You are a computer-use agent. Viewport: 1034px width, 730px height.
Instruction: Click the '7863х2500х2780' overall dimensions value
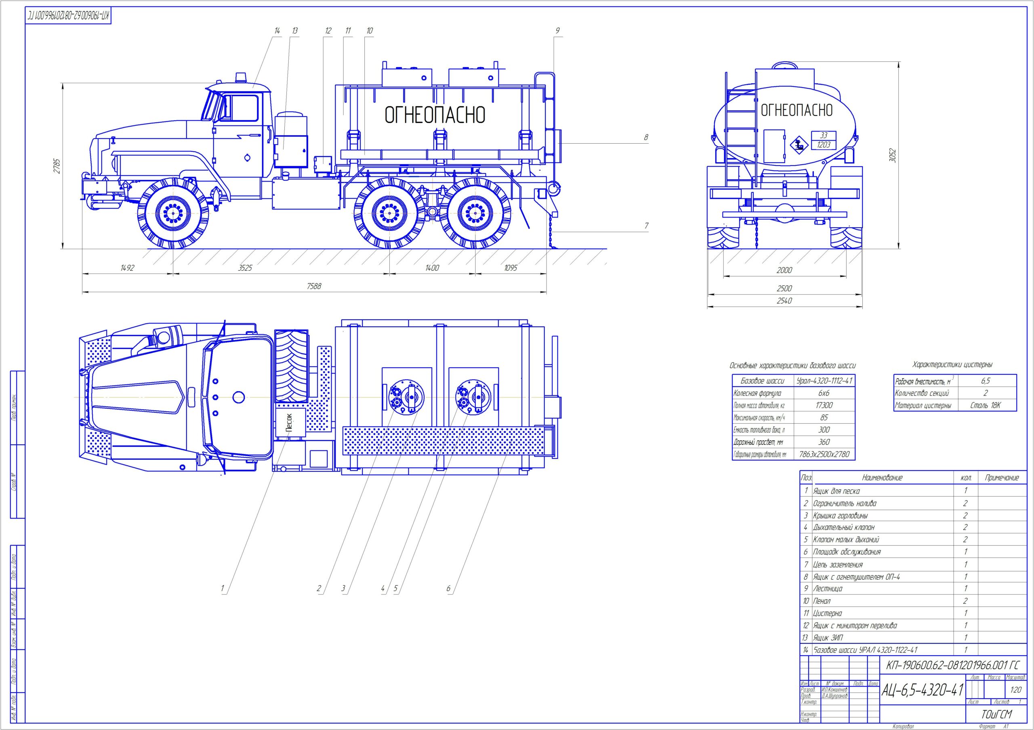(824, 454)
